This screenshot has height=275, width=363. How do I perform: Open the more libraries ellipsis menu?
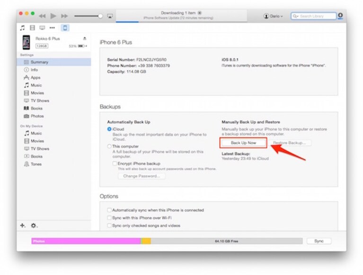click(x=52, y=28)
